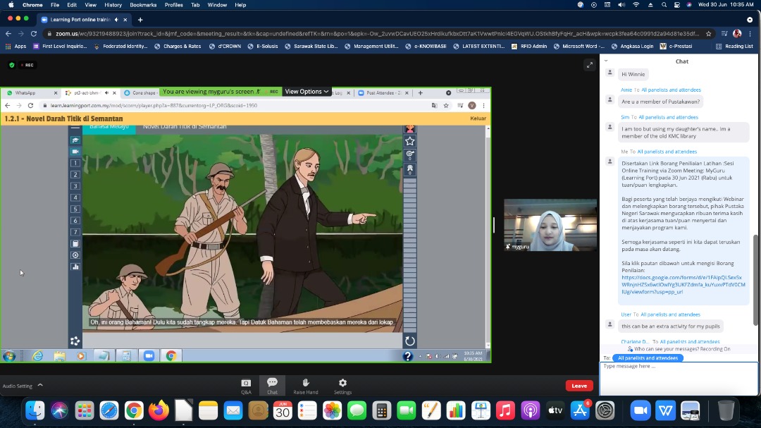Screen dimensions: 761x428
Task: Click the badge ribbon icon in lesson panel
Action: [x=410, y=169]
